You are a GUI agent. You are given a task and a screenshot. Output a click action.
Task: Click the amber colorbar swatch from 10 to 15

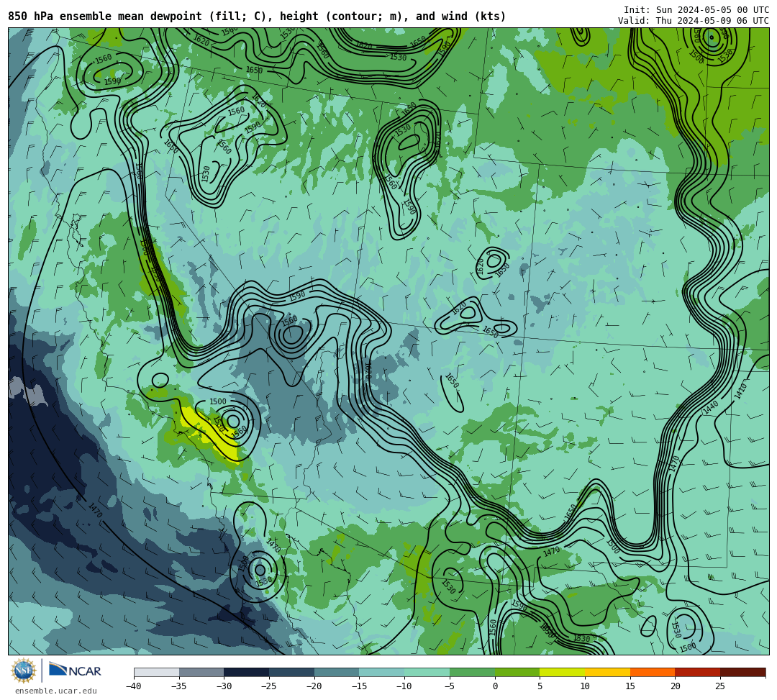tap(607, 672)
